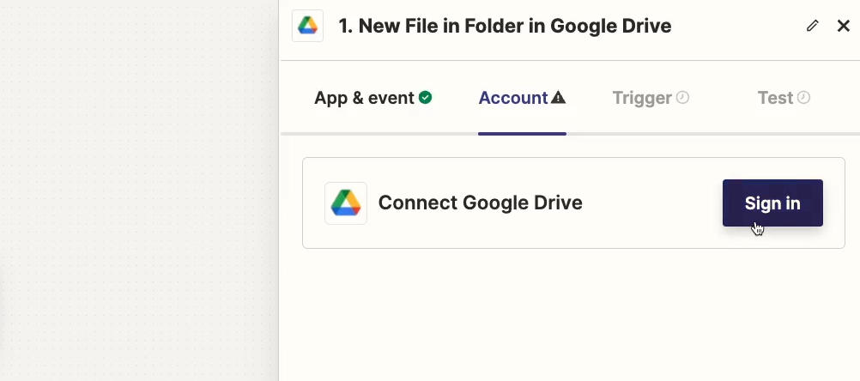
Task: Click the Google Drive logo beside Connect
Action: pyautogui.click(x=346, y=203)
